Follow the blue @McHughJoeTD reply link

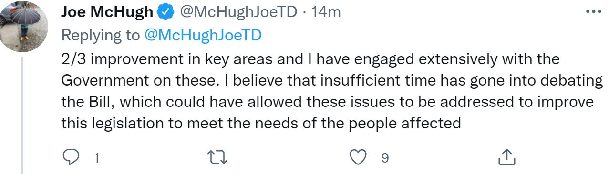pos(203,36)
